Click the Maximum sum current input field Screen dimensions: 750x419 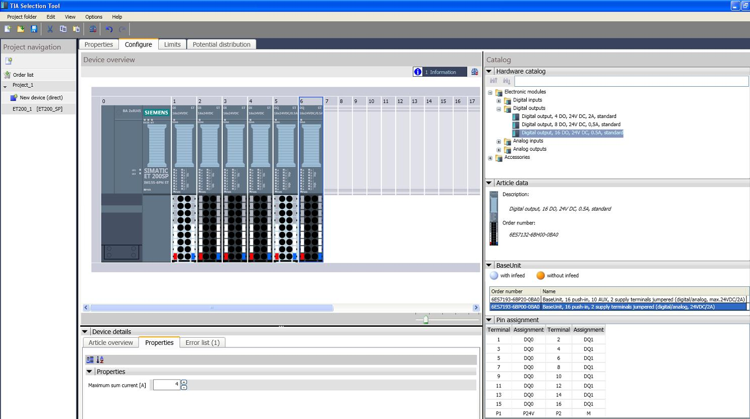[x=166, y=385]
